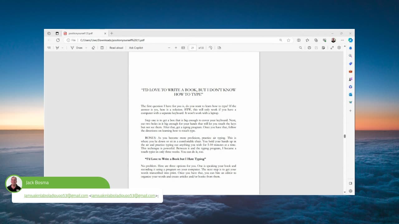Open Collections in Edge
This screenshot has width=399, height=224.
pyautogui.click(x=316, y=40)
